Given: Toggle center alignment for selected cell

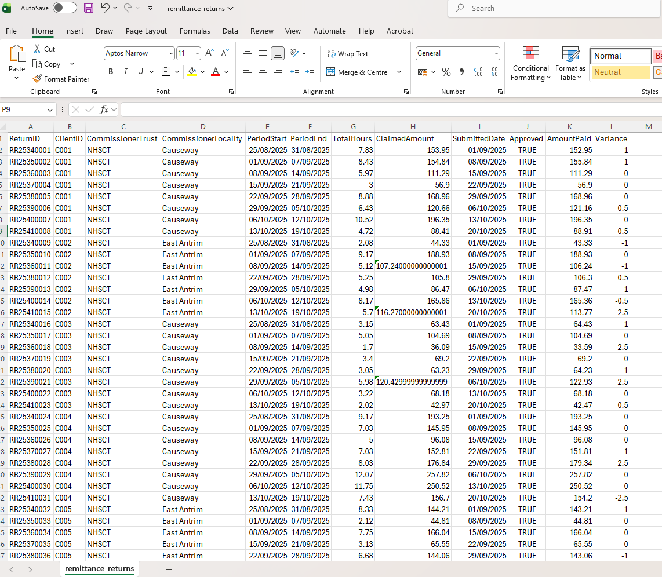Looking at the screenshot, I should [262, 72].
